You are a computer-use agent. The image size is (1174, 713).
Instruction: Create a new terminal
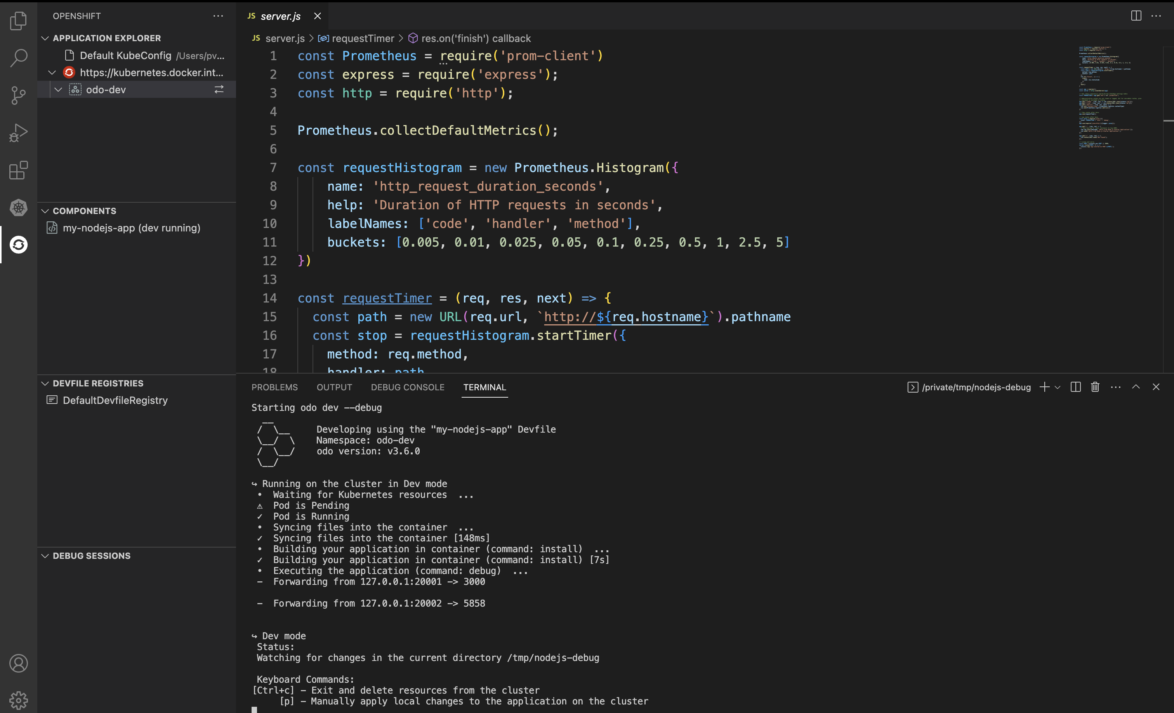(1044, 387)
